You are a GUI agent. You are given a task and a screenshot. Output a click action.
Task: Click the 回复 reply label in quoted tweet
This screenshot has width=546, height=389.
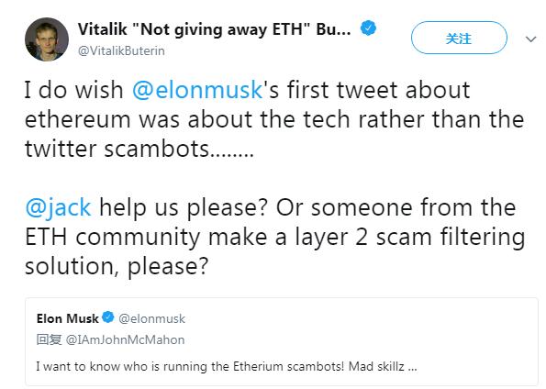50,339
